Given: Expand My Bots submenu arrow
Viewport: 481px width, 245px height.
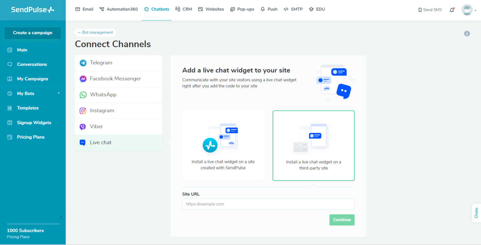Looking at the screenshot, I should 59,93.
